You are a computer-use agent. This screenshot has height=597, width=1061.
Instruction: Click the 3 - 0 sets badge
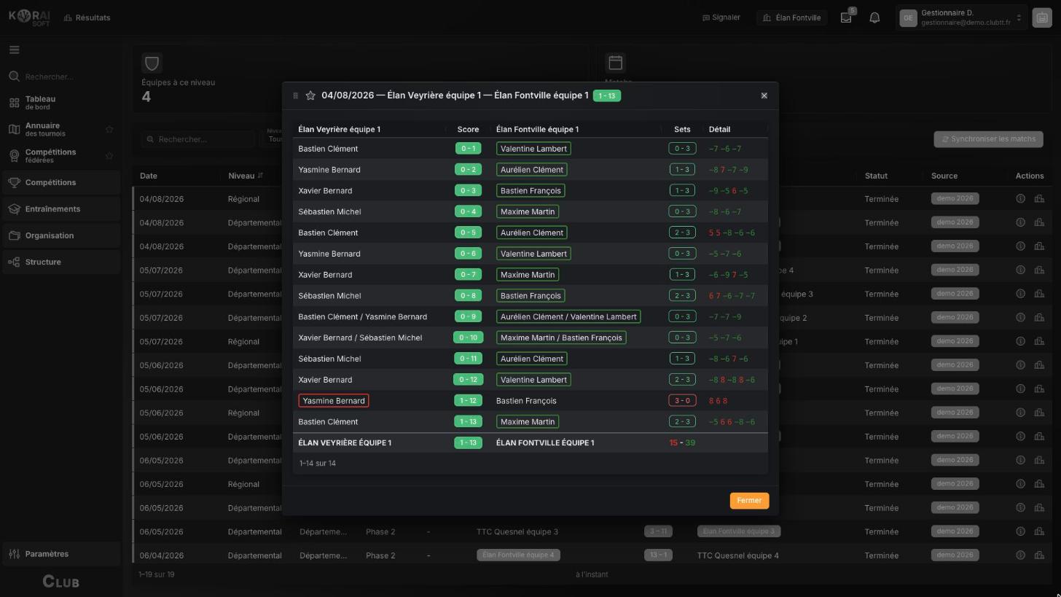coord(682,401)
